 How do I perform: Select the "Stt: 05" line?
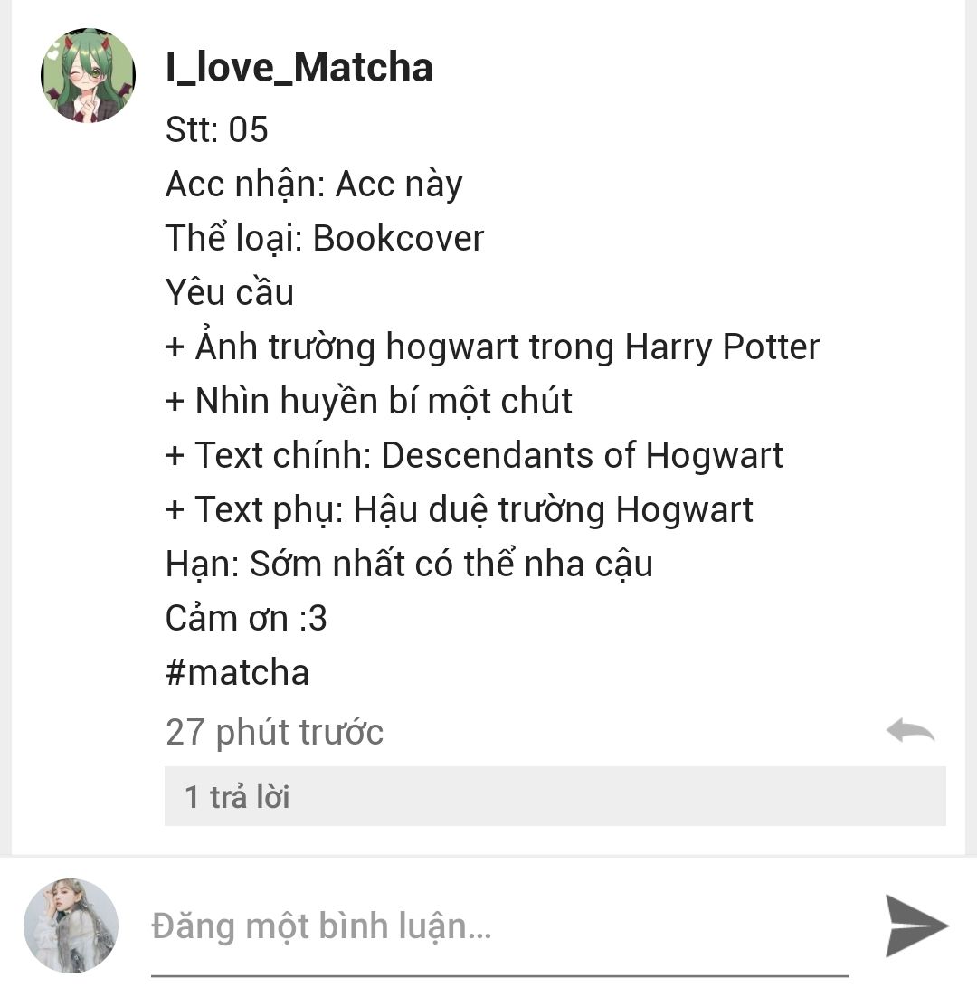(x=217, y=129)
